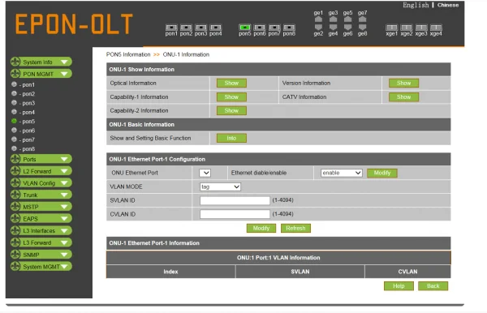Click Modify next to Ethernet enable dropdown

click(x=382, y=173)
